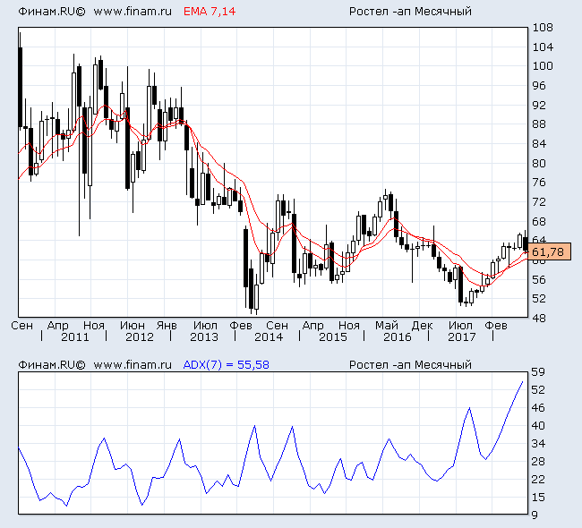The image size is (582, 528).
Task: Click the 9 label on ADX axis
Action: pos(535,515)
